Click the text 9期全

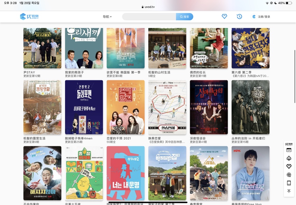click(x=152, y=76)
